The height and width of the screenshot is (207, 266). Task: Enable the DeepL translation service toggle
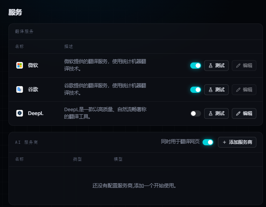click(195, 113)
